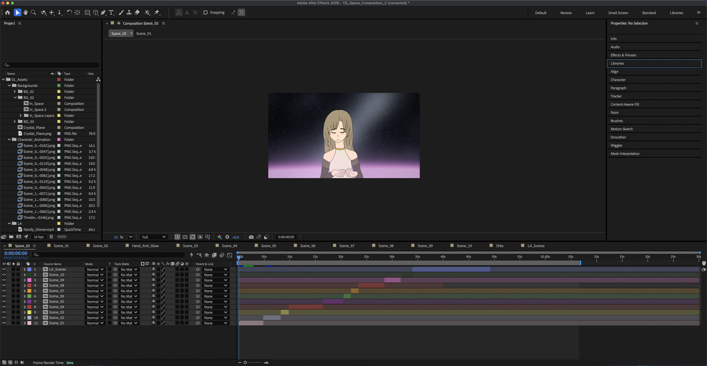Click the timeline zoom slider handle
Image resolution: width=707 pixels, height=366 pixels.
(245, 363)
